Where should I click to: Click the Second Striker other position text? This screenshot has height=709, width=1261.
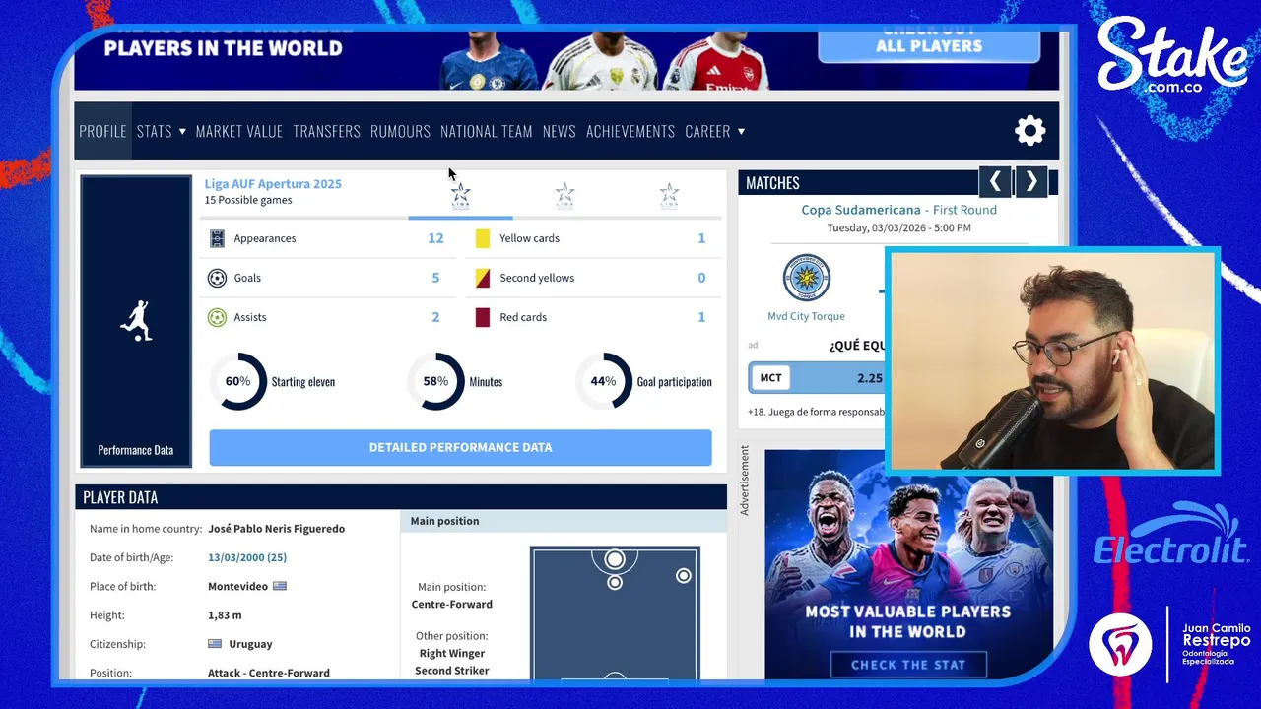(x=452, y=671)
